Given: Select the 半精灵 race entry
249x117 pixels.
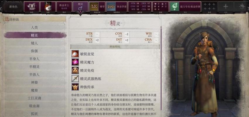Looking at the screenshot, I should pyautogui.click(x=35, y=67).
